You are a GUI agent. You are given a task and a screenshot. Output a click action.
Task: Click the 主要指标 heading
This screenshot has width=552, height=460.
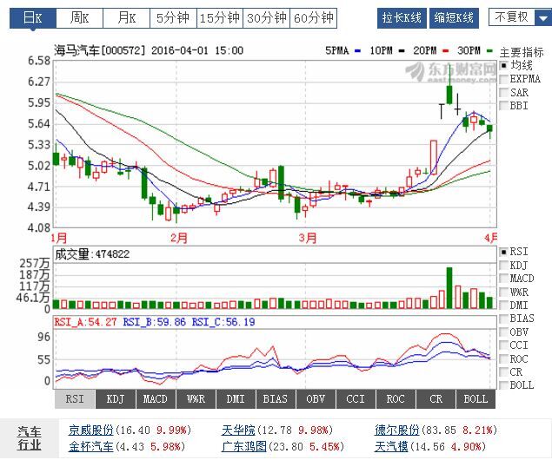[522, 52]
